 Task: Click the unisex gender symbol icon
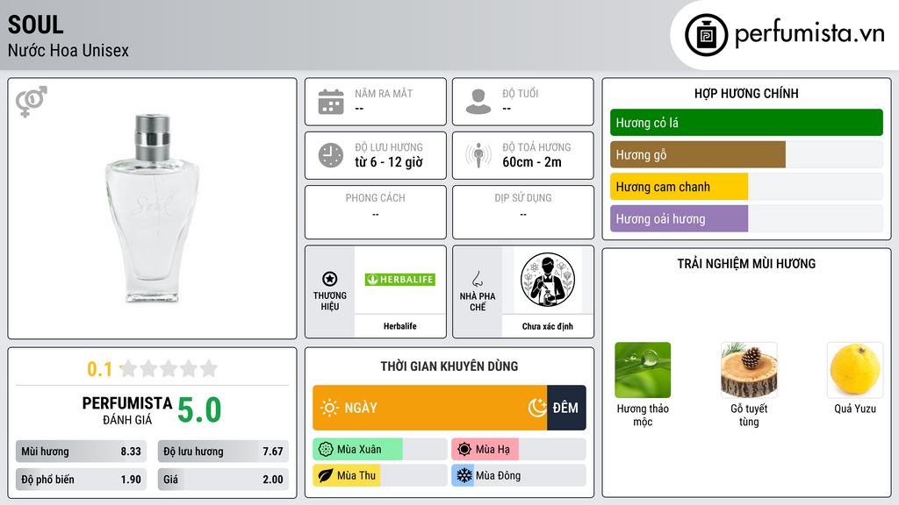(x=31, y=102)
